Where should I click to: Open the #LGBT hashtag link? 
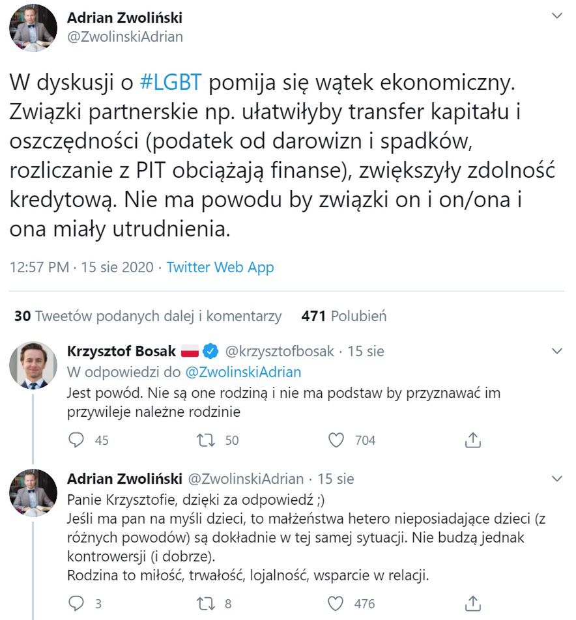click(171, 83)
